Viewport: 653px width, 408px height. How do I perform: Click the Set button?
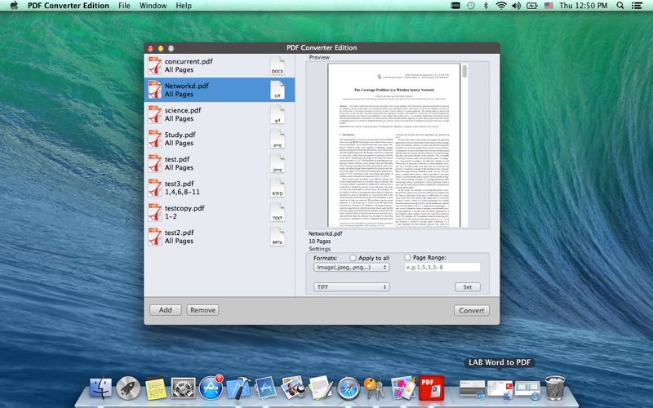click(x=468, y=287)
